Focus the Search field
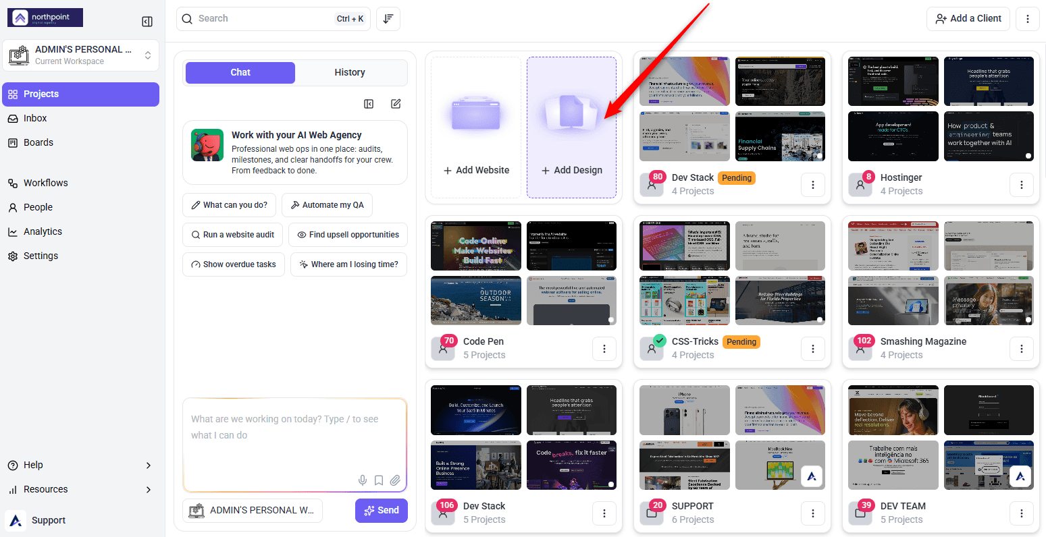The width and height of the screenshot is (1046, 537). (x=273, y=19)
